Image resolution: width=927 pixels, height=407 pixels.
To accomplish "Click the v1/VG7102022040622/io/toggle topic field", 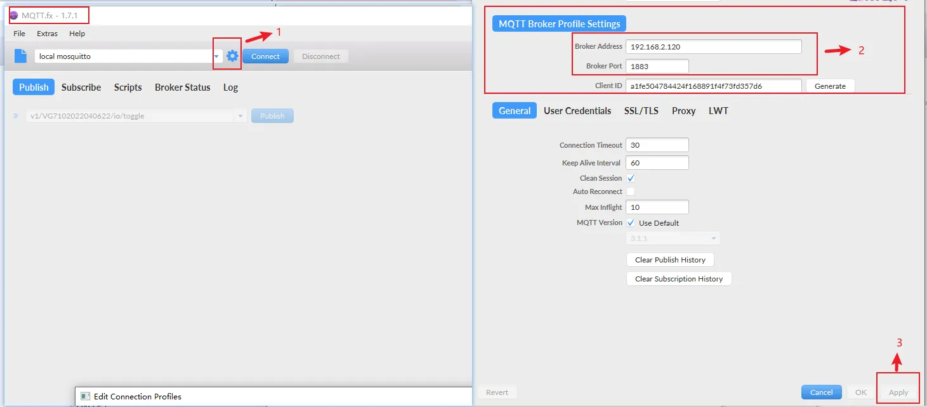I will pyautogui.click(x=130, y=116).
